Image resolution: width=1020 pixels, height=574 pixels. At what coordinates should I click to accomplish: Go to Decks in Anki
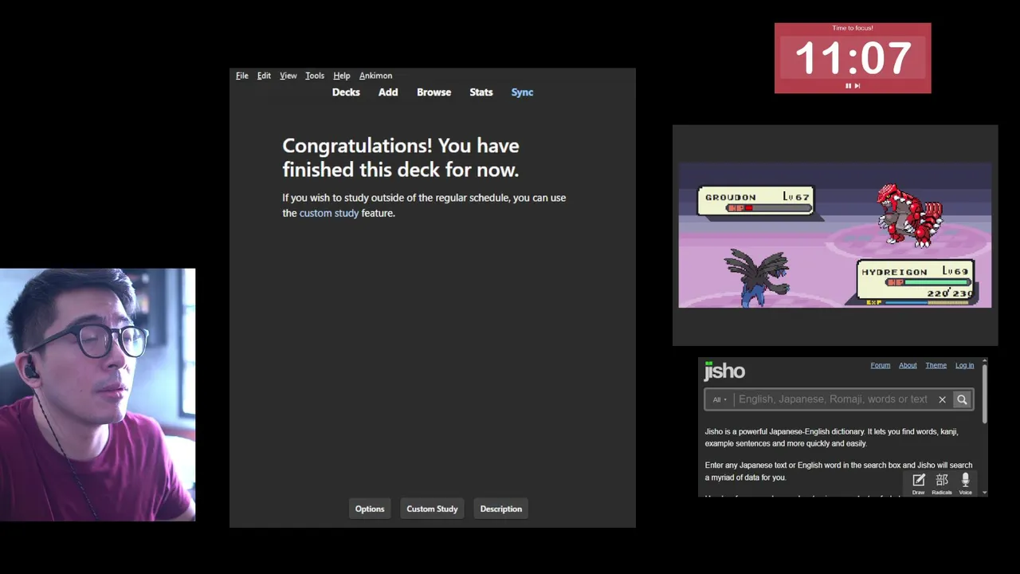tap(346, 92)
